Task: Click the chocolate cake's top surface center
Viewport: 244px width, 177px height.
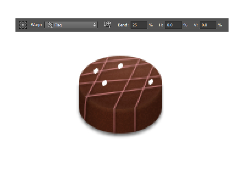Action: coord(121,78)
